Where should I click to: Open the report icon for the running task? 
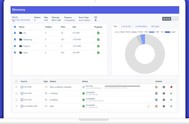[x=156, y=87]
